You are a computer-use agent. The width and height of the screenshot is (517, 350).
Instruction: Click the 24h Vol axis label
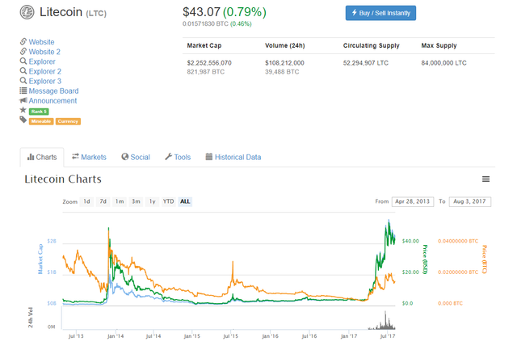pyautogui.click(x=31, y=318)
